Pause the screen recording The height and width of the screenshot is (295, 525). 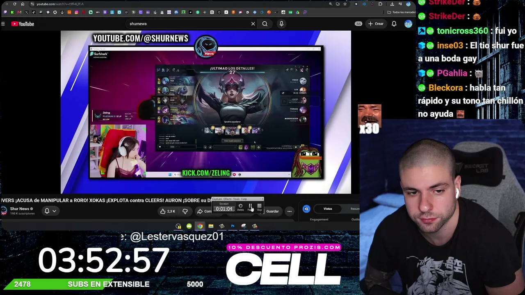[x=250, y=207]
